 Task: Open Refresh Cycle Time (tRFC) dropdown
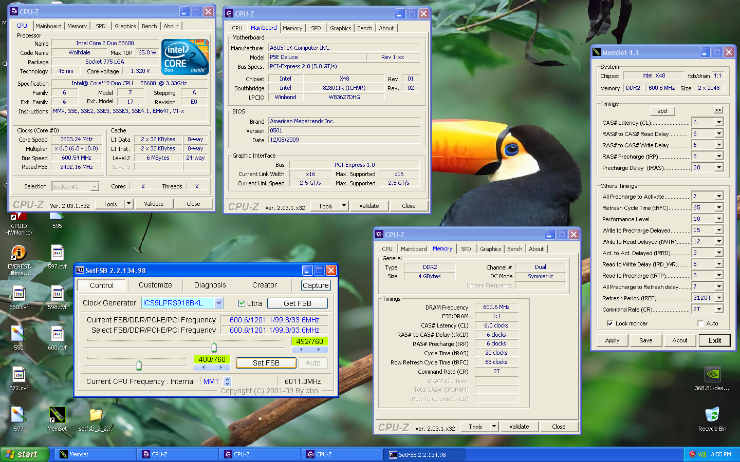(x=719, y=207)
